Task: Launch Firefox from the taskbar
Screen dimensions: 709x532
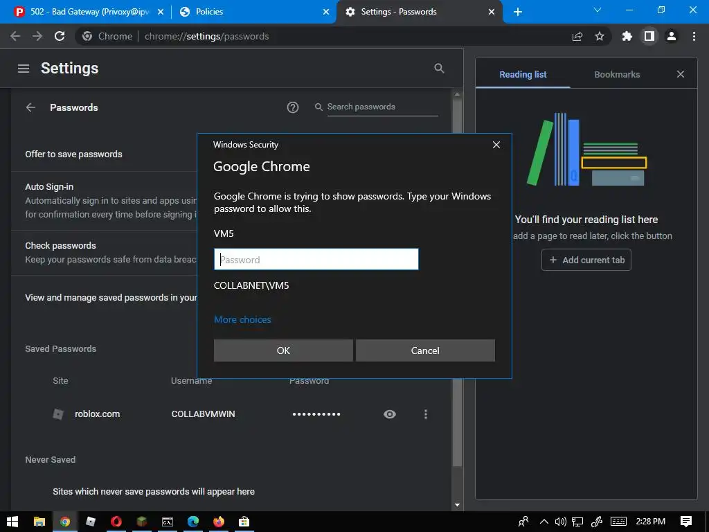Action: click(x=218, y=522)
